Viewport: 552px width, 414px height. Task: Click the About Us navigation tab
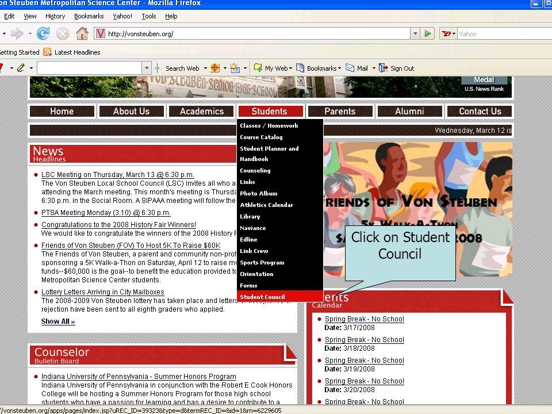tap(131, 111)
